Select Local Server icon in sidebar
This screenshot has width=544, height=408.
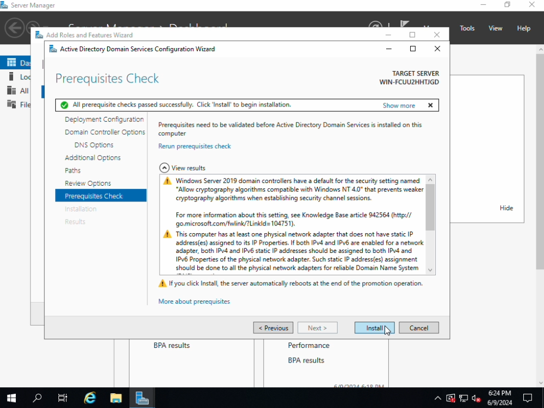click(11, 76)
